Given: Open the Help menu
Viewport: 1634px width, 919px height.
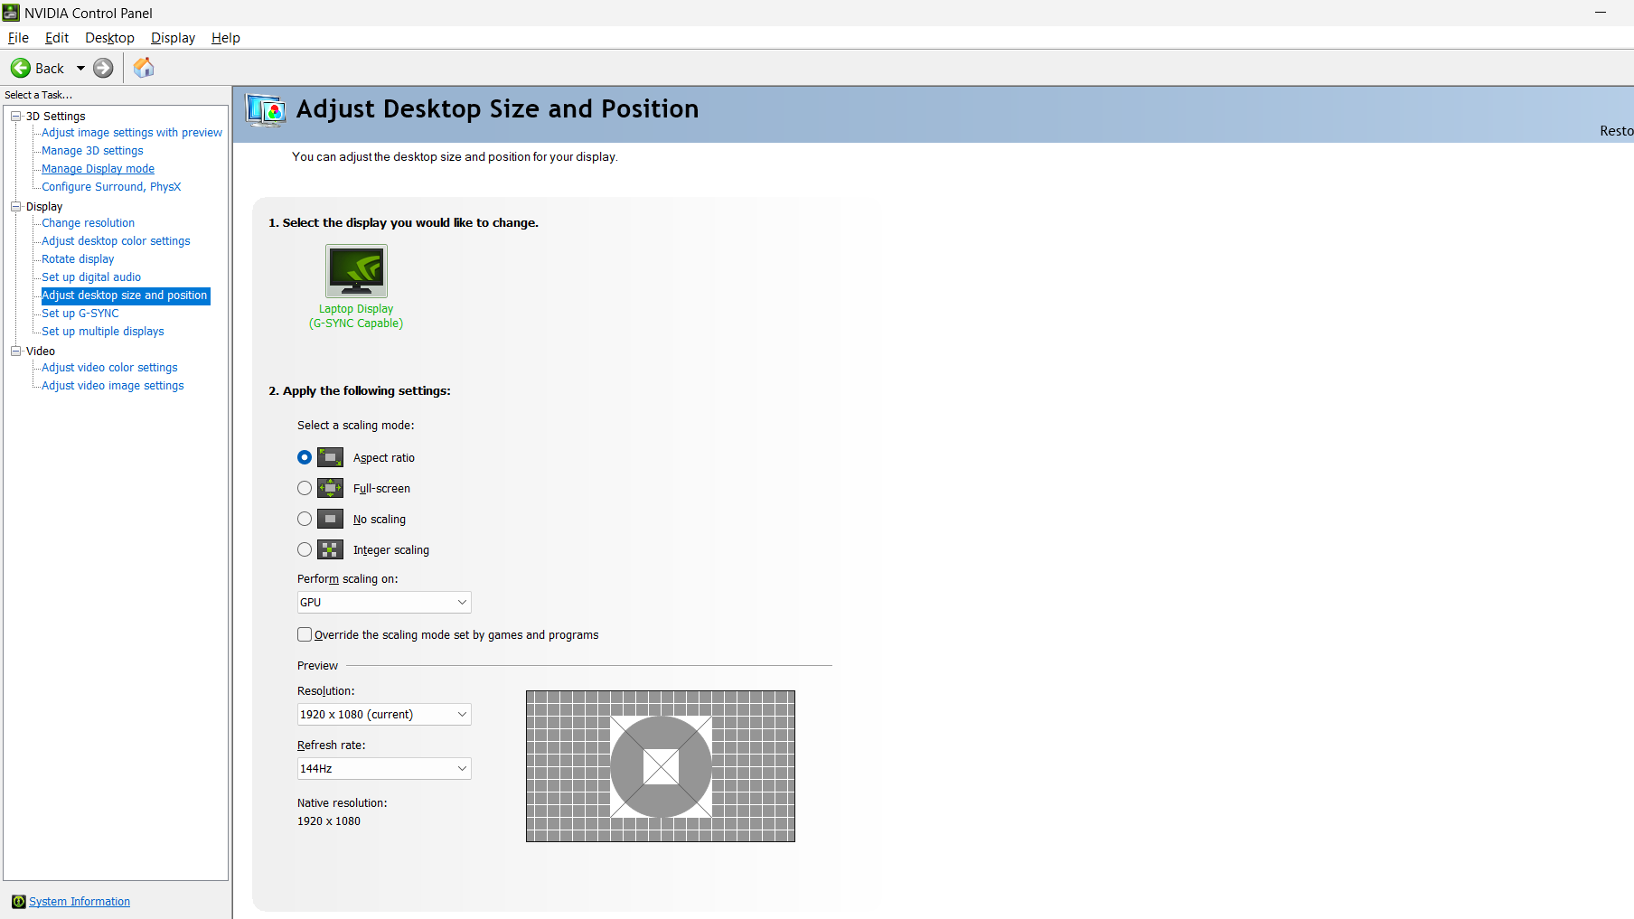Looking at the screenshot, I should click(226, 38).
